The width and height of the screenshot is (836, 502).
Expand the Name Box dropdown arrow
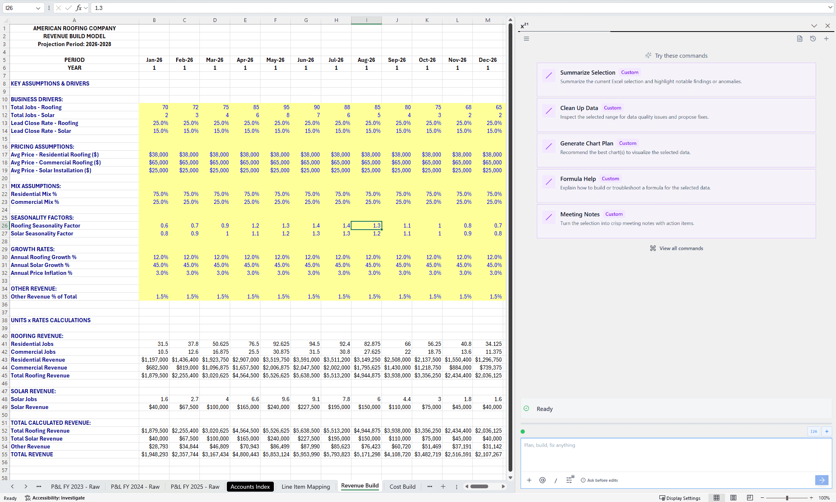pyautogui.click(x=38, y=8)
